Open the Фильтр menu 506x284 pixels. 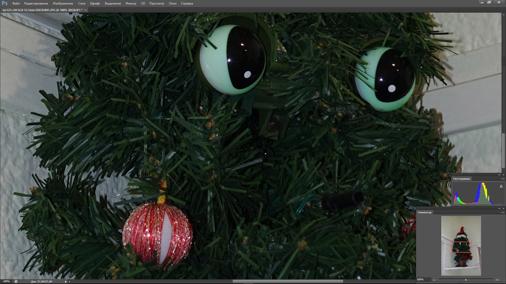tap(131, 3)
